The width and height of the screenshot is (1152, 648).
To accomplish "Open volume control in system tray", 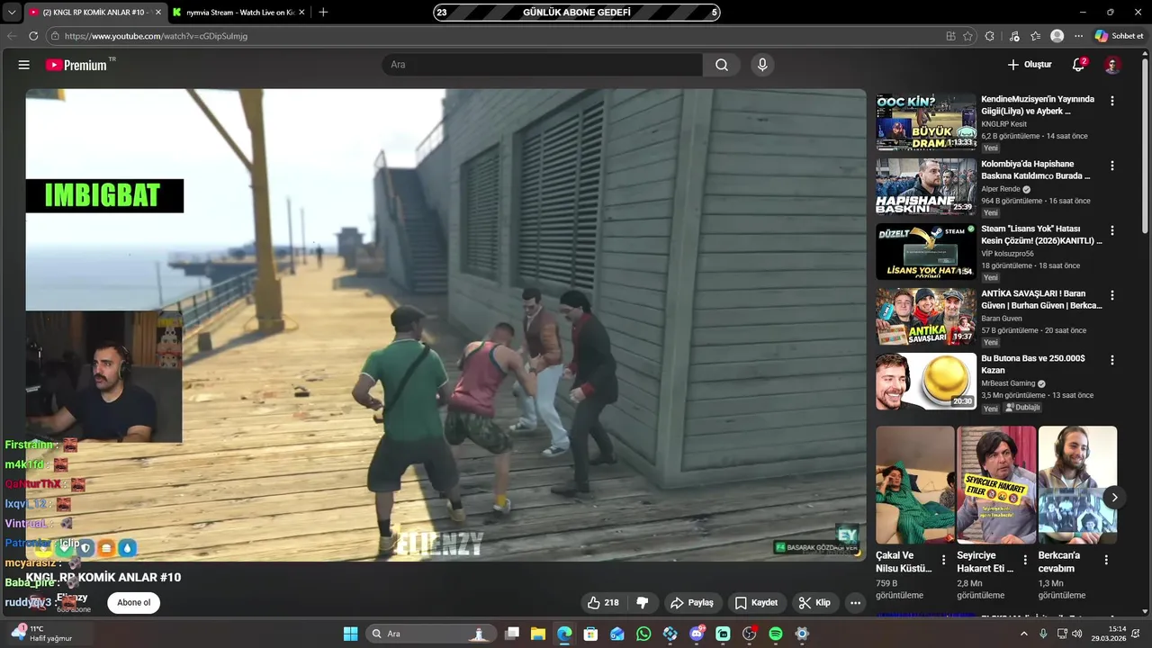I will tap(1077, 634).
